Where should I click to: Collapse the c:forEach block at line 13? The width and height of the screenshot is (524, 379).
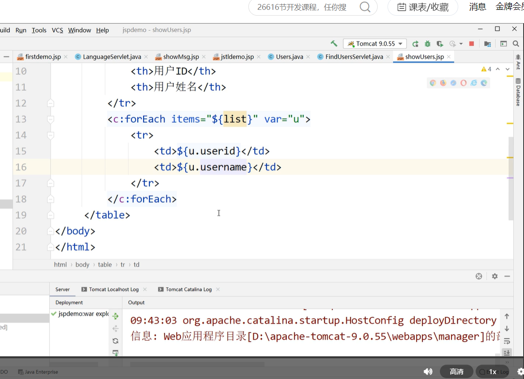pyautogui.click(x=51, y=119)
